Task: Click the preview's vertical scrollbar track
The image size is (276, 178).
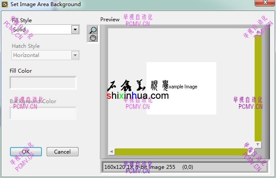Action: click(258, 87)
